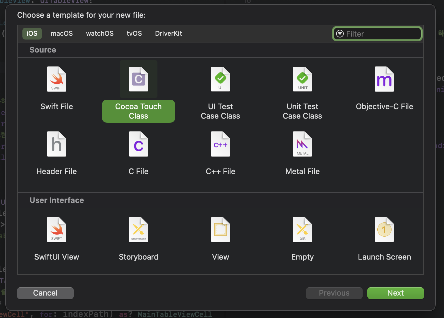Choose the SwiftUI View icon
The height and width of the screenshot is (318, 444).
(x=57, y=230)
